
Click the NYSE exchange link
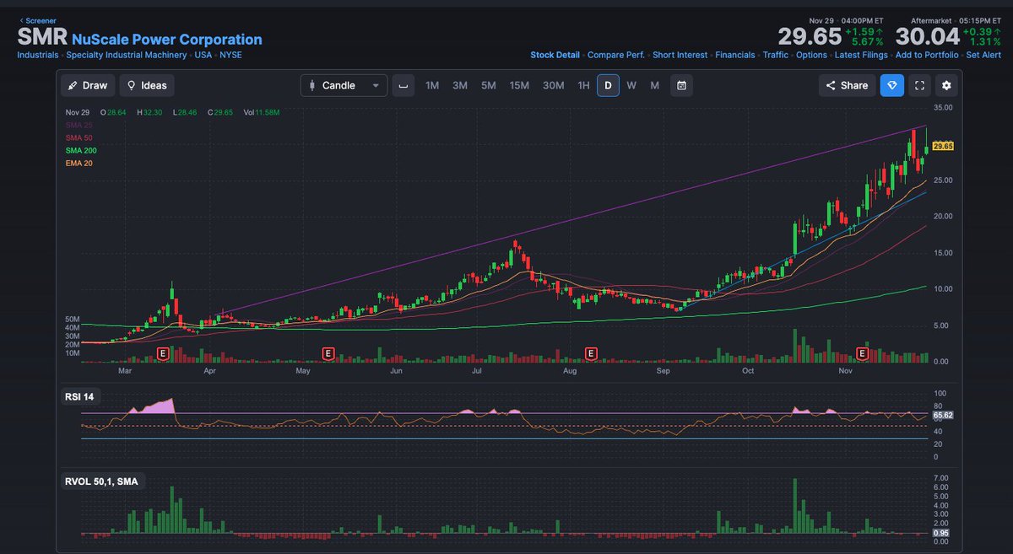coord(230,55)
